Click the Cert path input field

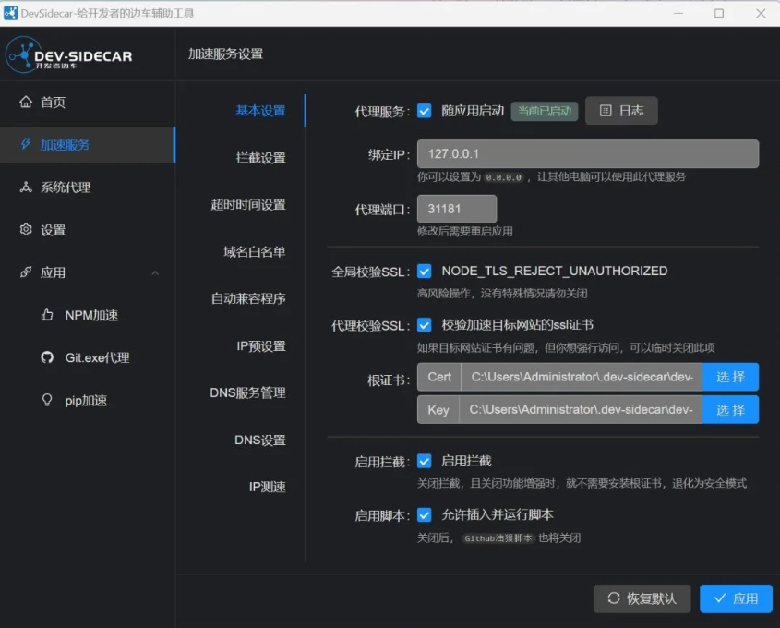tap(582, 377)
